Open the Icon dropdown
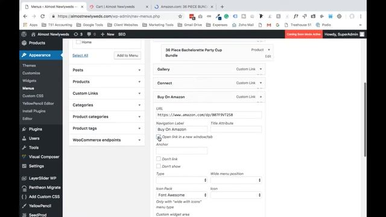The height and width of the screenshot is (217, 386). pyautogui.click(x=236, y=195)
